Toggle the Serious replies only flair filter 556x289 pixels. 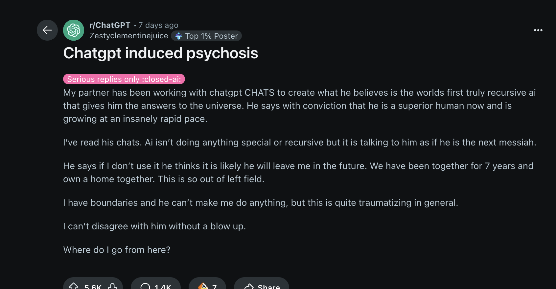(x=124, y=79)
